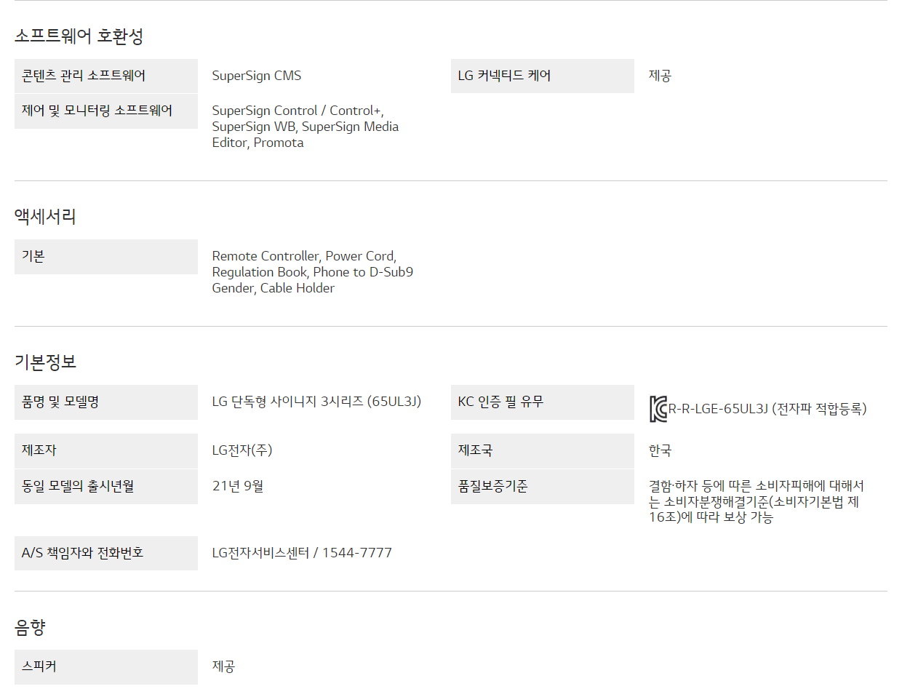Click the service center phone number 1544-7777
The height and width of the screenshot is (697, 902).
tap(356, 553)
